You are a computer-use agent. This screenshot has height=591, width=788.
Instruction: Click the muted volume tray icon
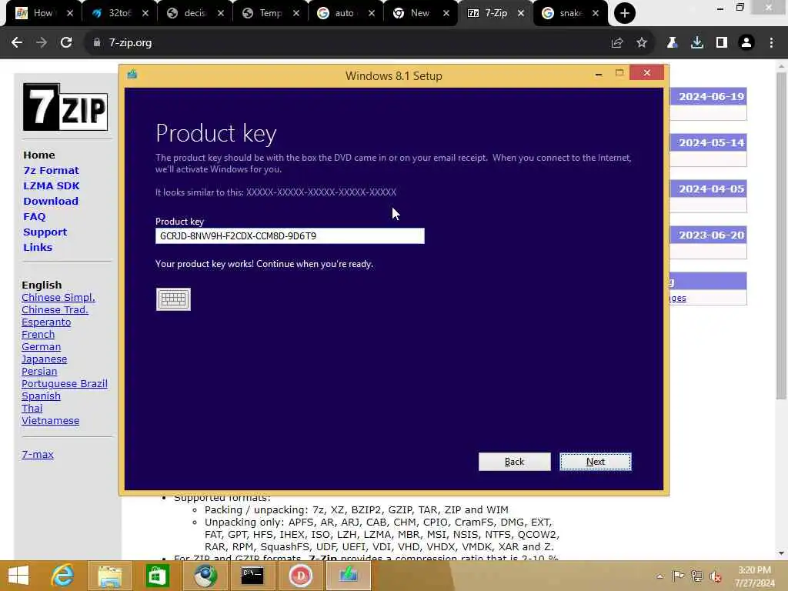click(x=715, y=576)
